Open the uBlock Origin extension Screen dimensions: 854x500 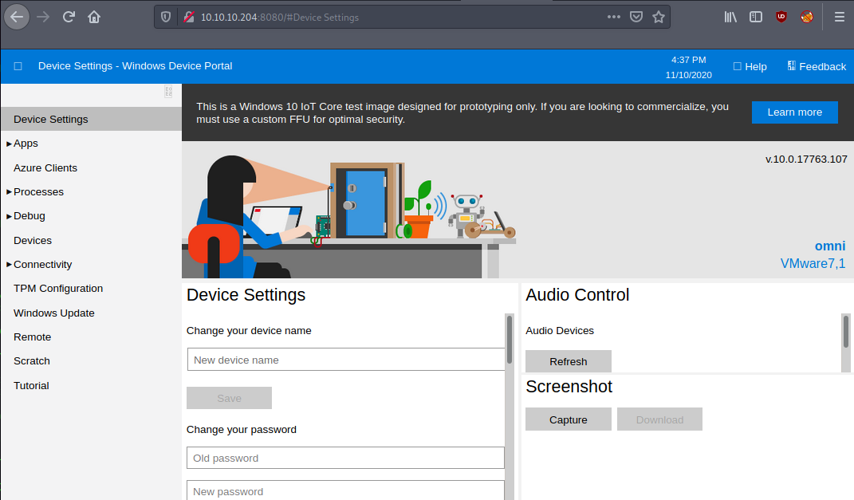[781, 17]
